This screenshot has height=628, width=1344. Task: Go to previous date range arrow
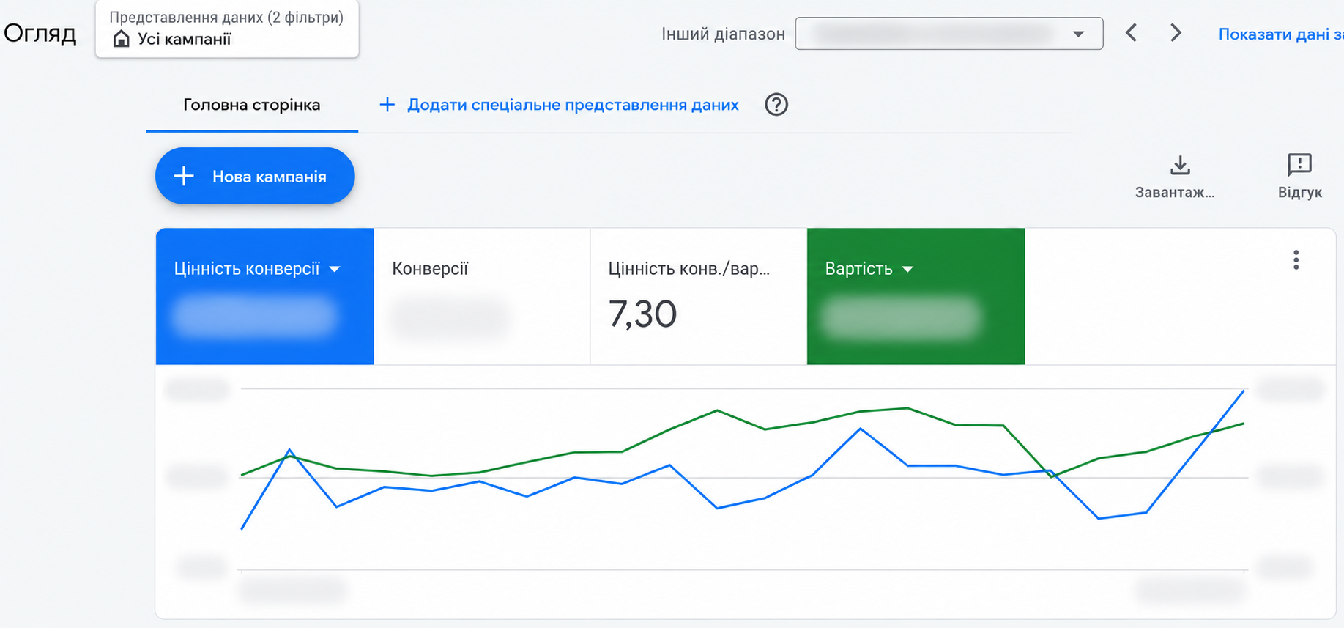point(1132,33)
